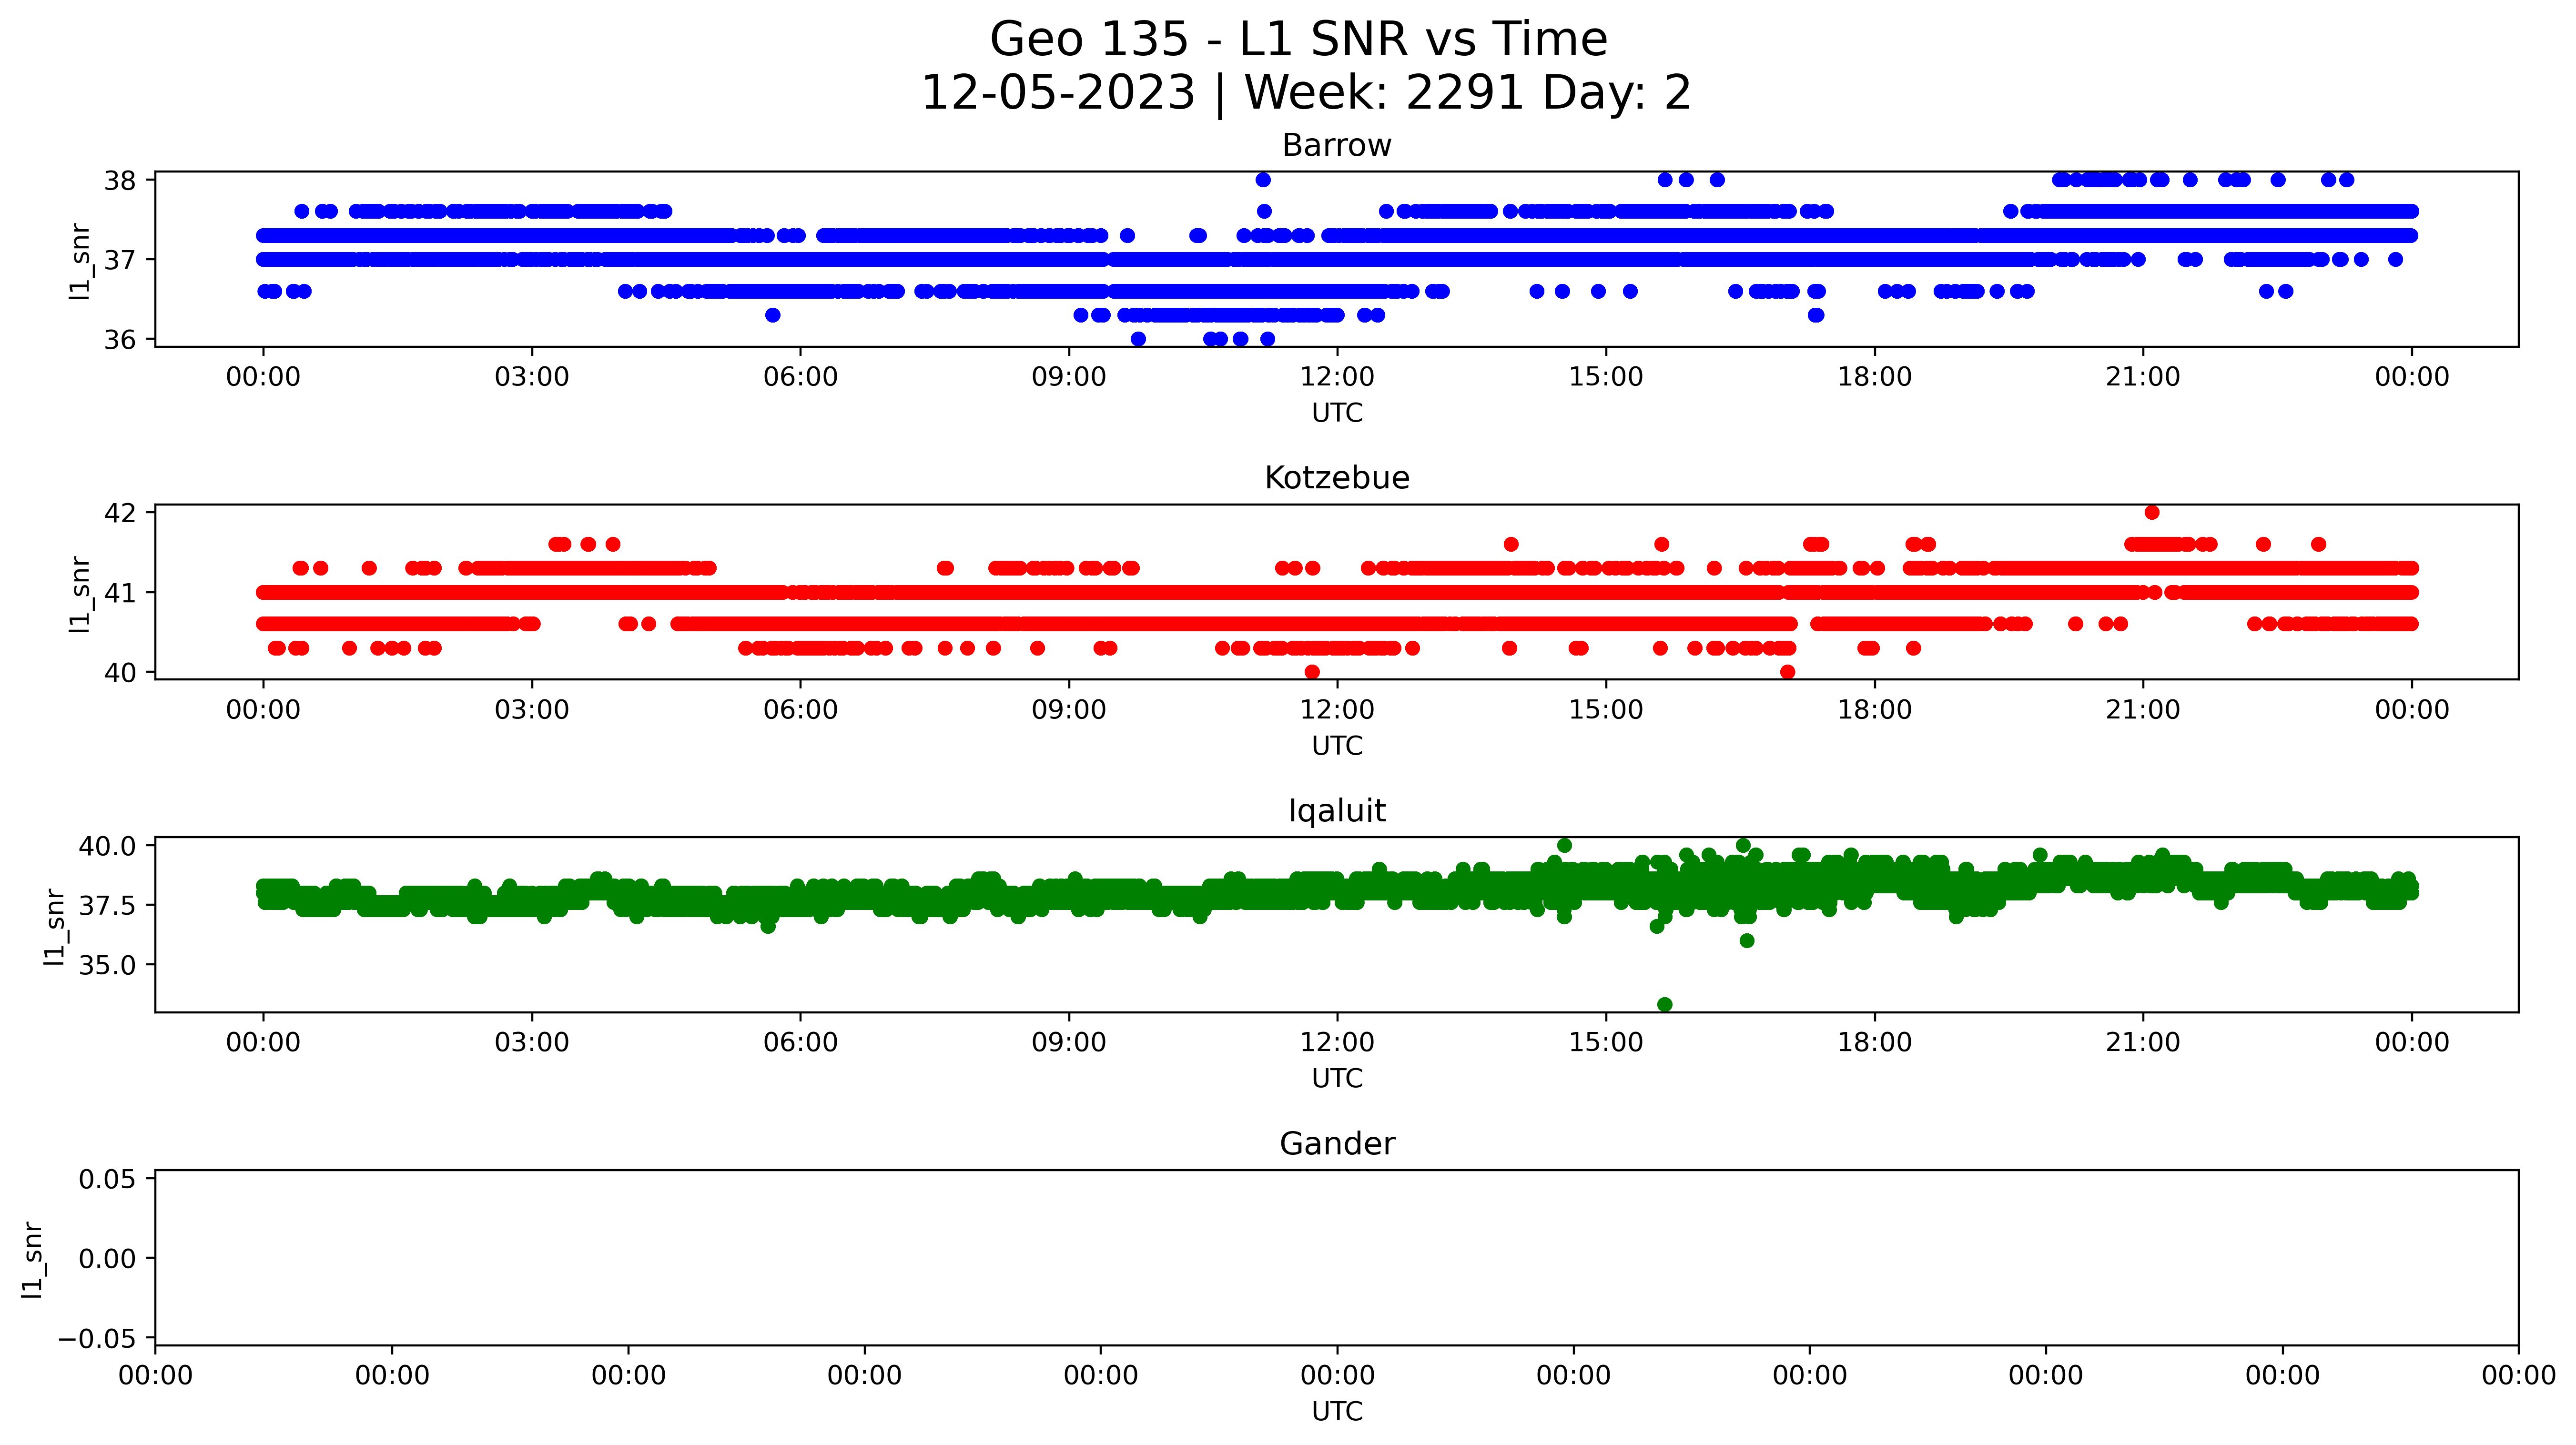Click the "09:00" tick under the Barrow plot
The width and height of the screenshot is (2576, 1445).
[x=1069, y=378]
